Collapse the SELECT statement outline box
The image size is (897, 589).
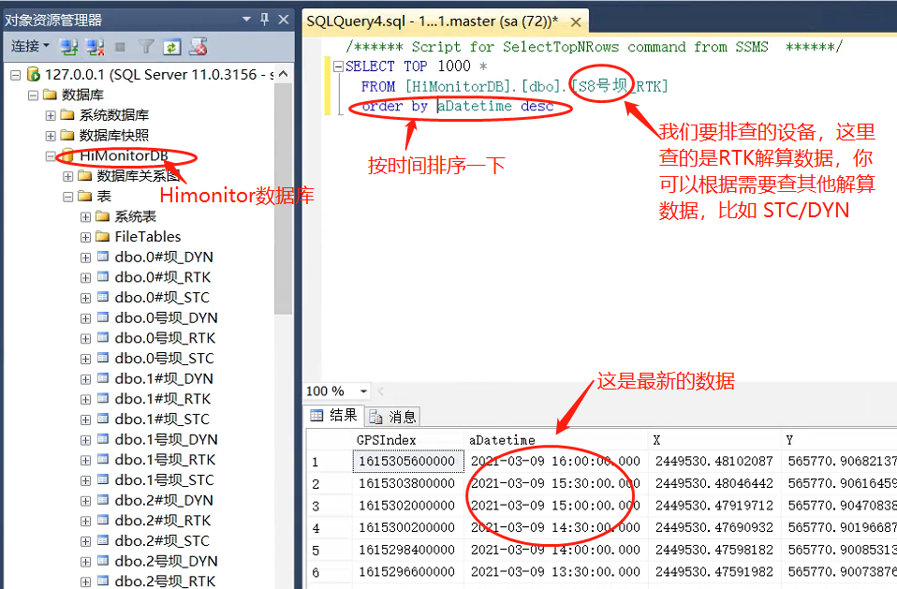click(338, 66)
